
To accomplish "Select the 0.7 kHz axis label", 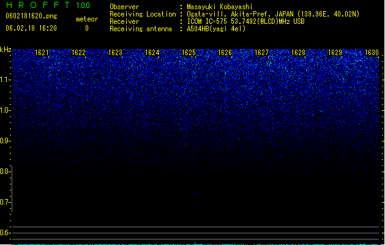I will point(5,202).
